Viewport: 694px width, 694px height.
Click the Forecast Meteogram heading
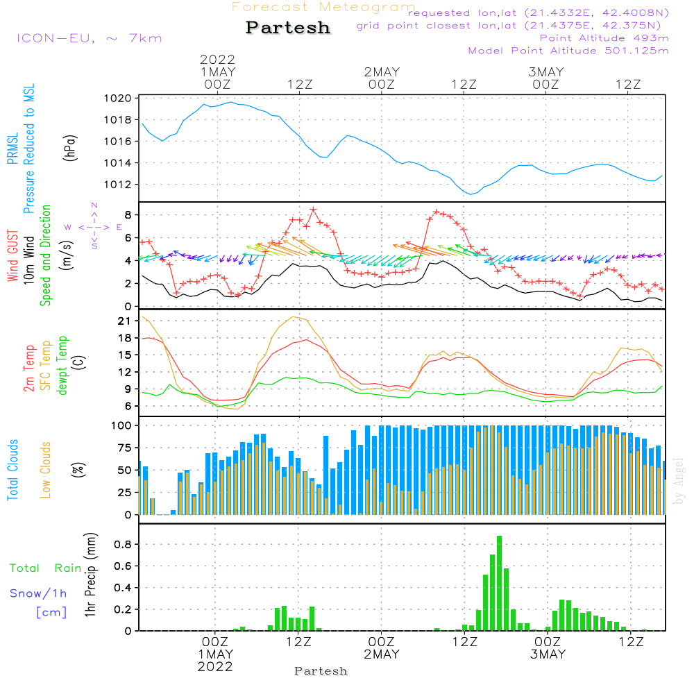click(323, 7)
